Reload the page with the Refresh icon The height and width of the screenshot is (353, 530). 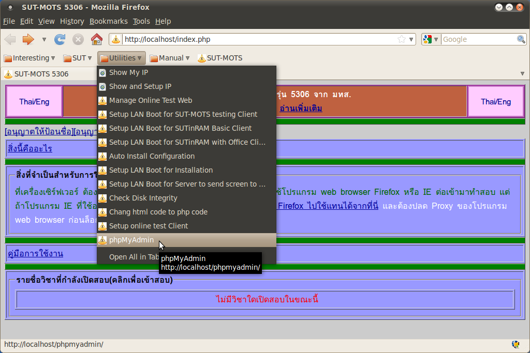point(60,39)
